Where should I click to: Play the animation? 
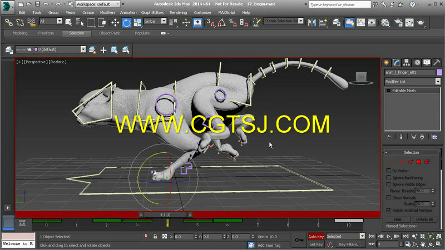pyautogui.click(x=388, y=237)
